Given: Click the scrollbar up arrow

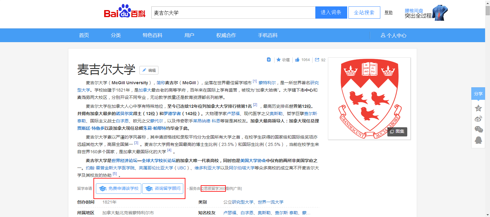Looking at the screenshot, I should pyautogui.click(x=488, y=2).
